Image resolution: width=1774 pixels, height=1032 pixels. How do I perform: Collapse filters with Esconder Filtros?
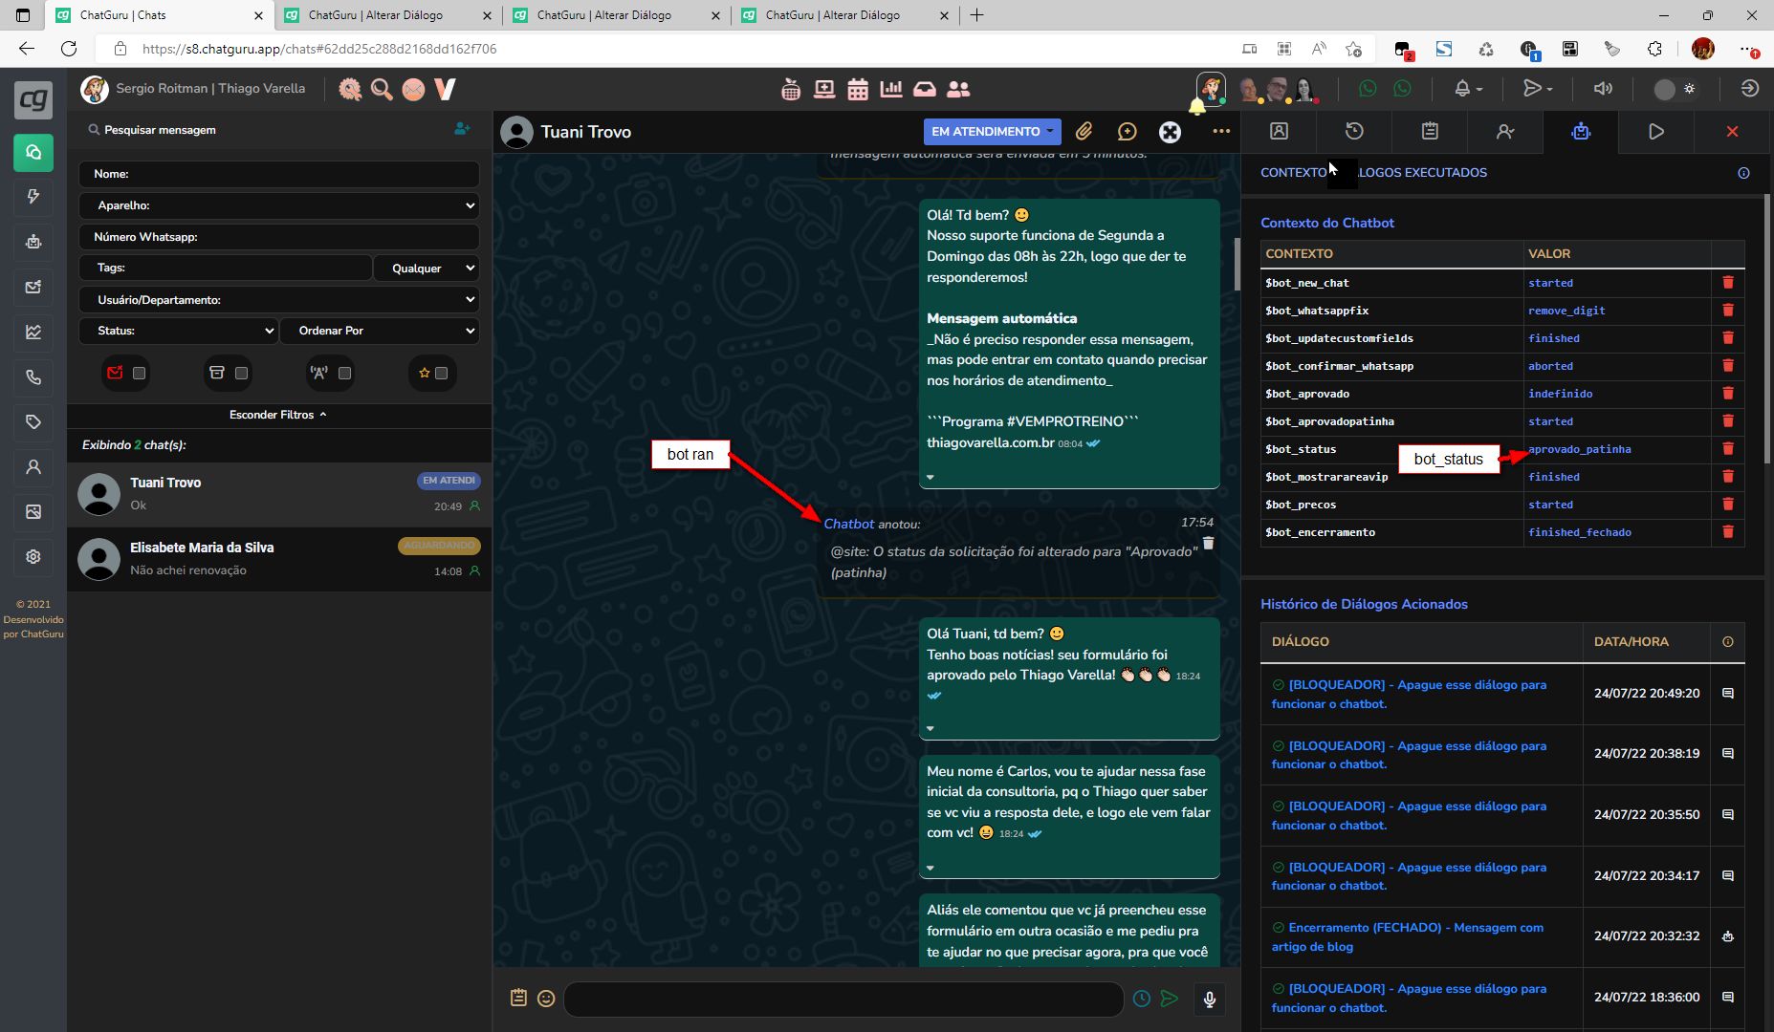[278, 415]
